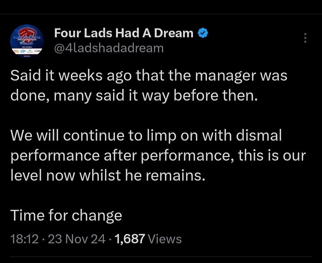322x263 pixels.
Task: Click the word 'manager' in the tweet
Action: coord(225,77)
